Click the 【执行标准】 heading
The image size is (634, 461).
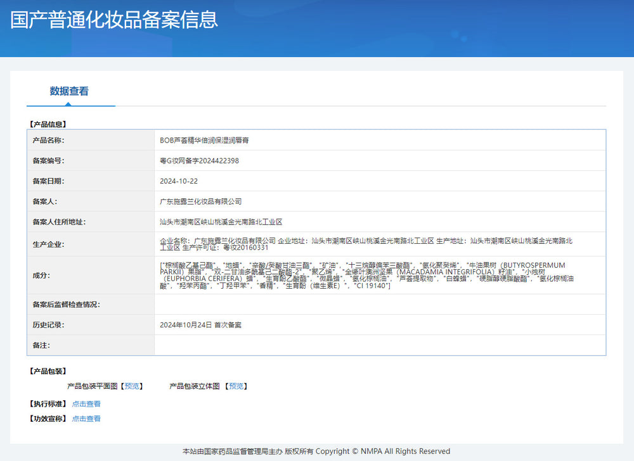48,403
